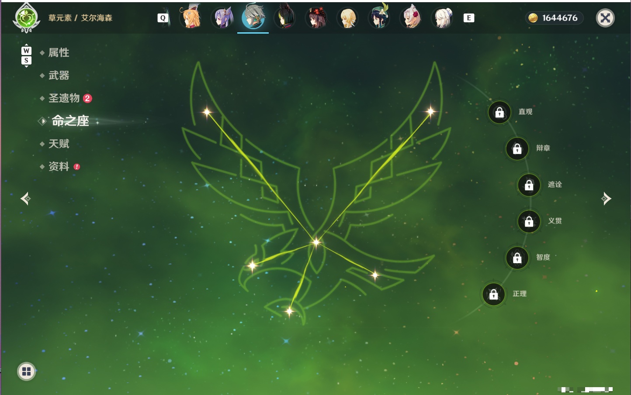Open the 天赋 talents tab

pyautogui.click(x=59, y=144)
